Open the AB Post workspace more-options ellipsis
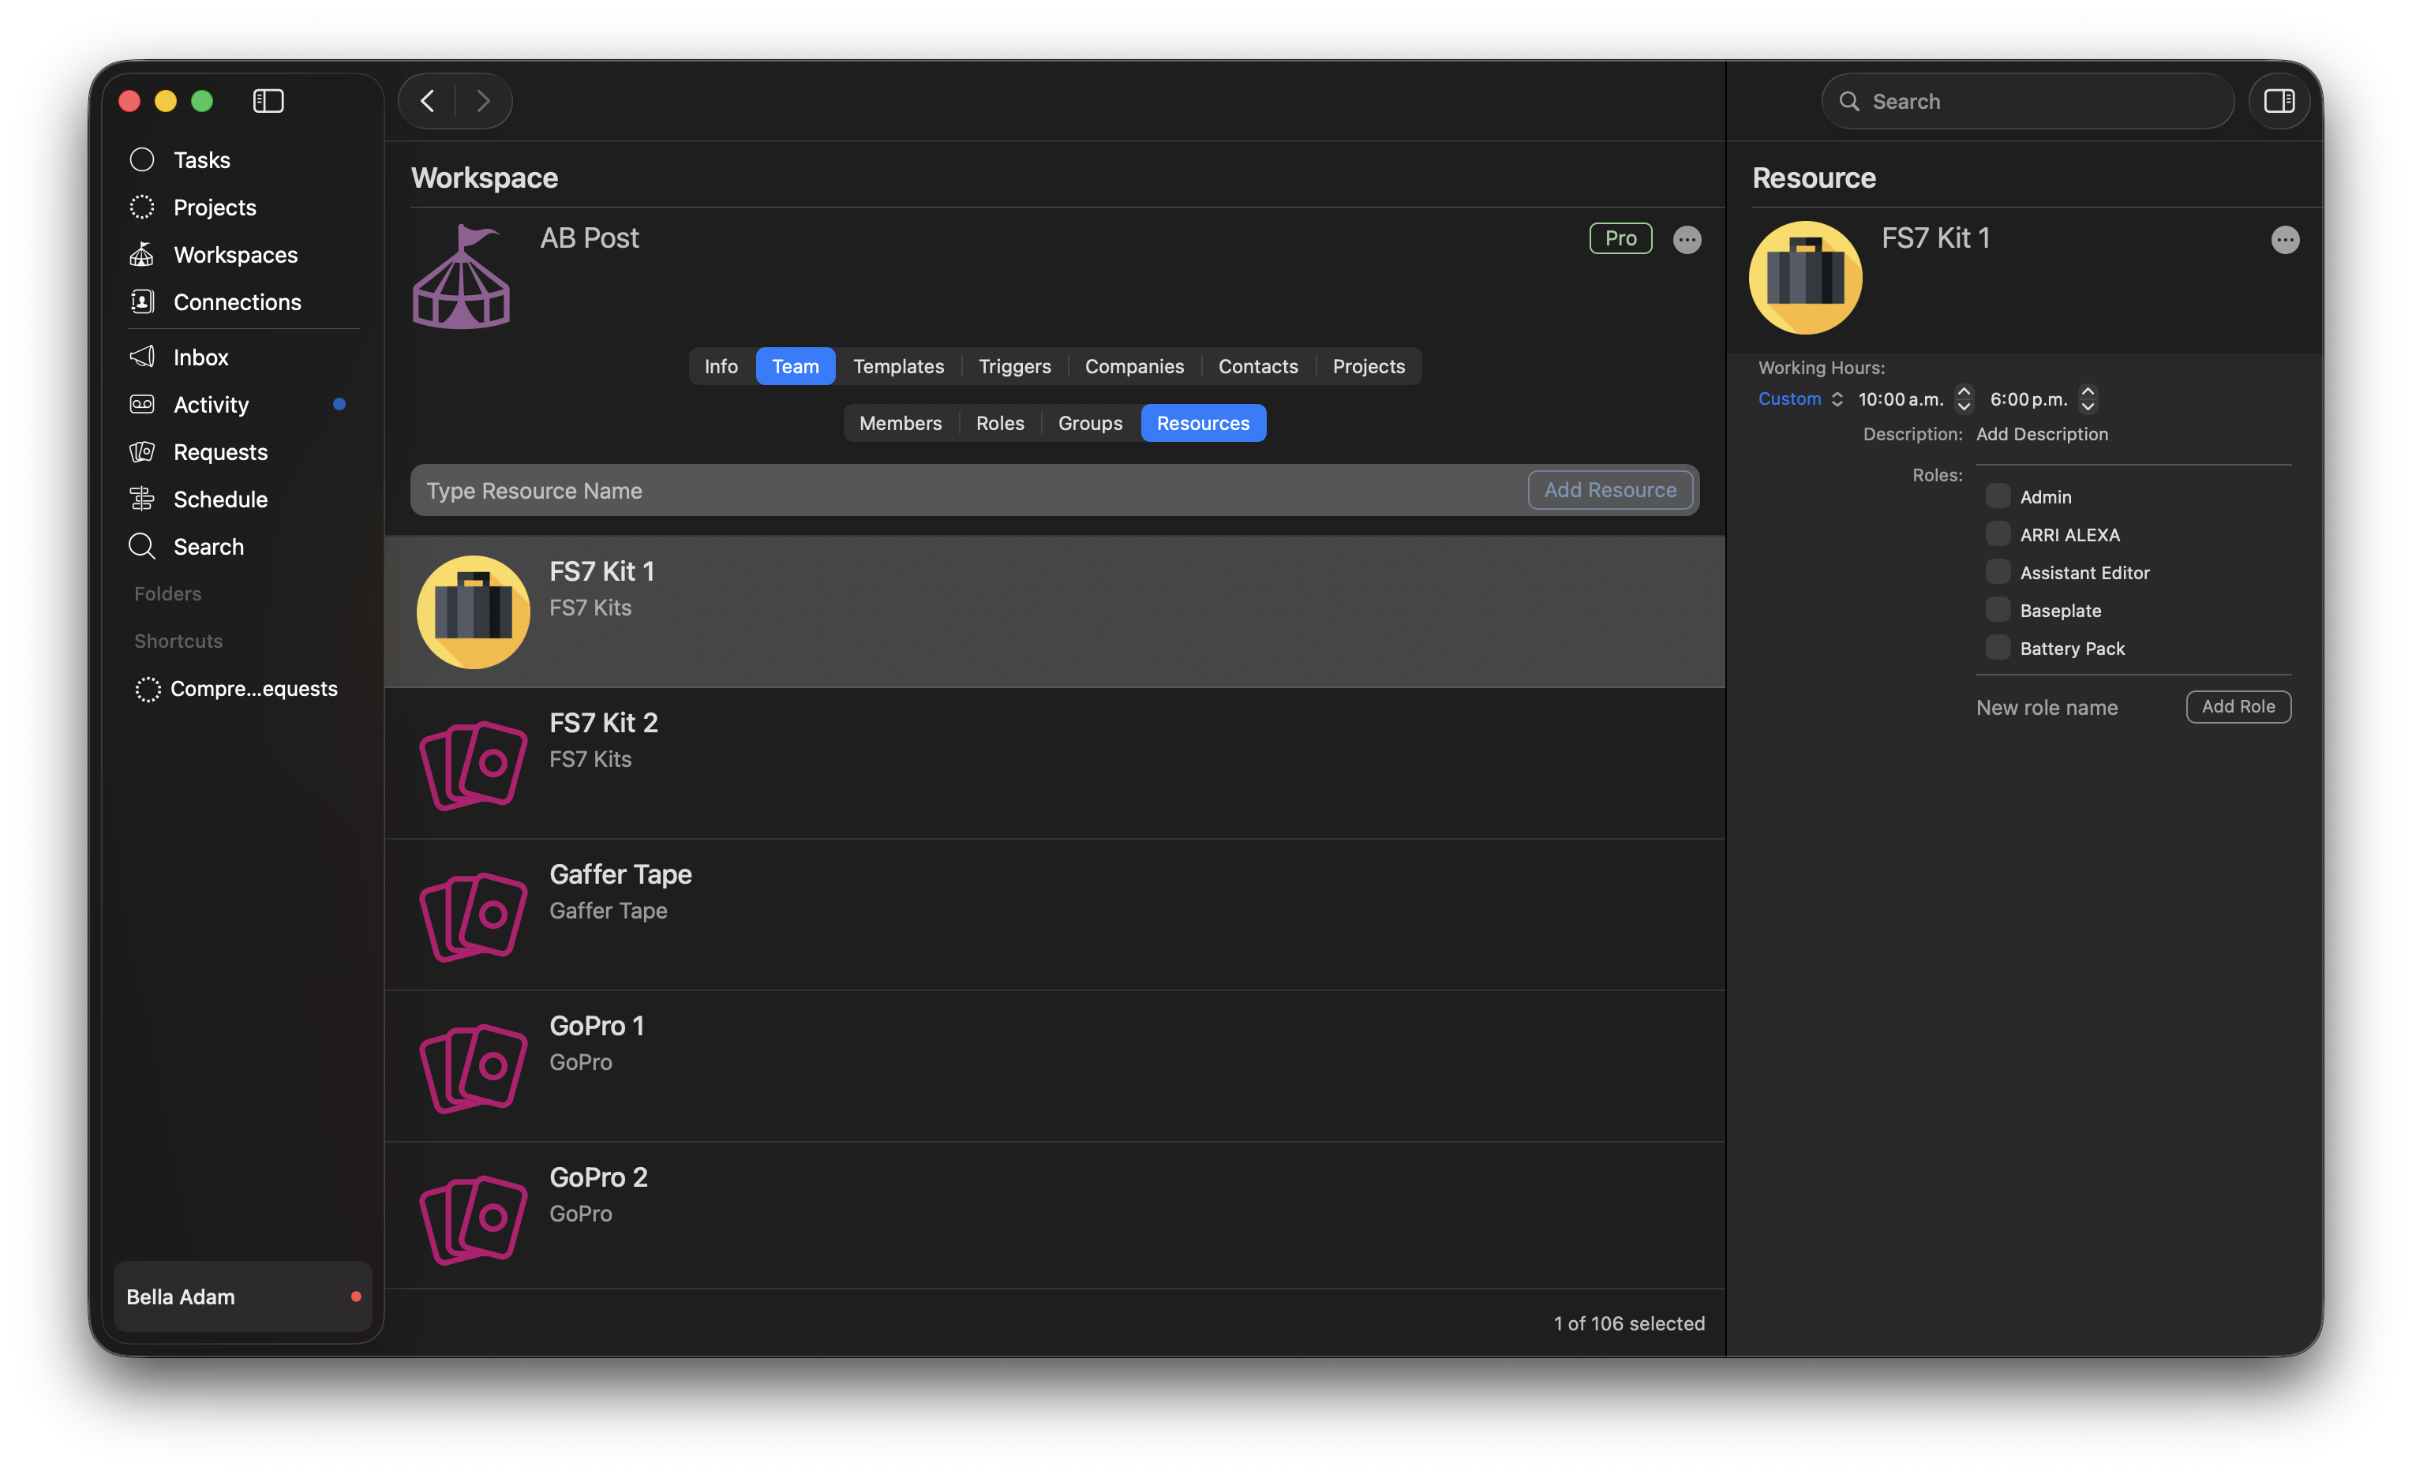Image resolution: width=2412 pixels, height=1474 pixels. click(1687, 239)
